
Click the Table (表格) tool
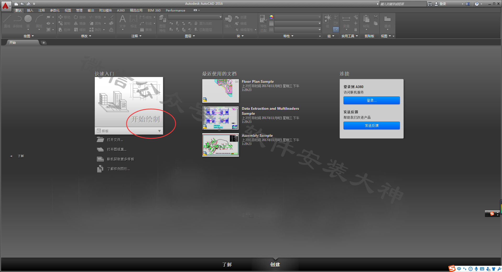[146, 30]
